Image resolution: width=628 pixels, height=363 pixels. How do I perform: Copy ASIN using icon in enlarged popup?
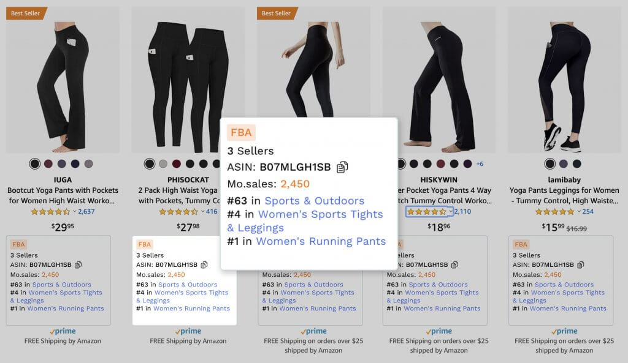[x=342, y=167]
